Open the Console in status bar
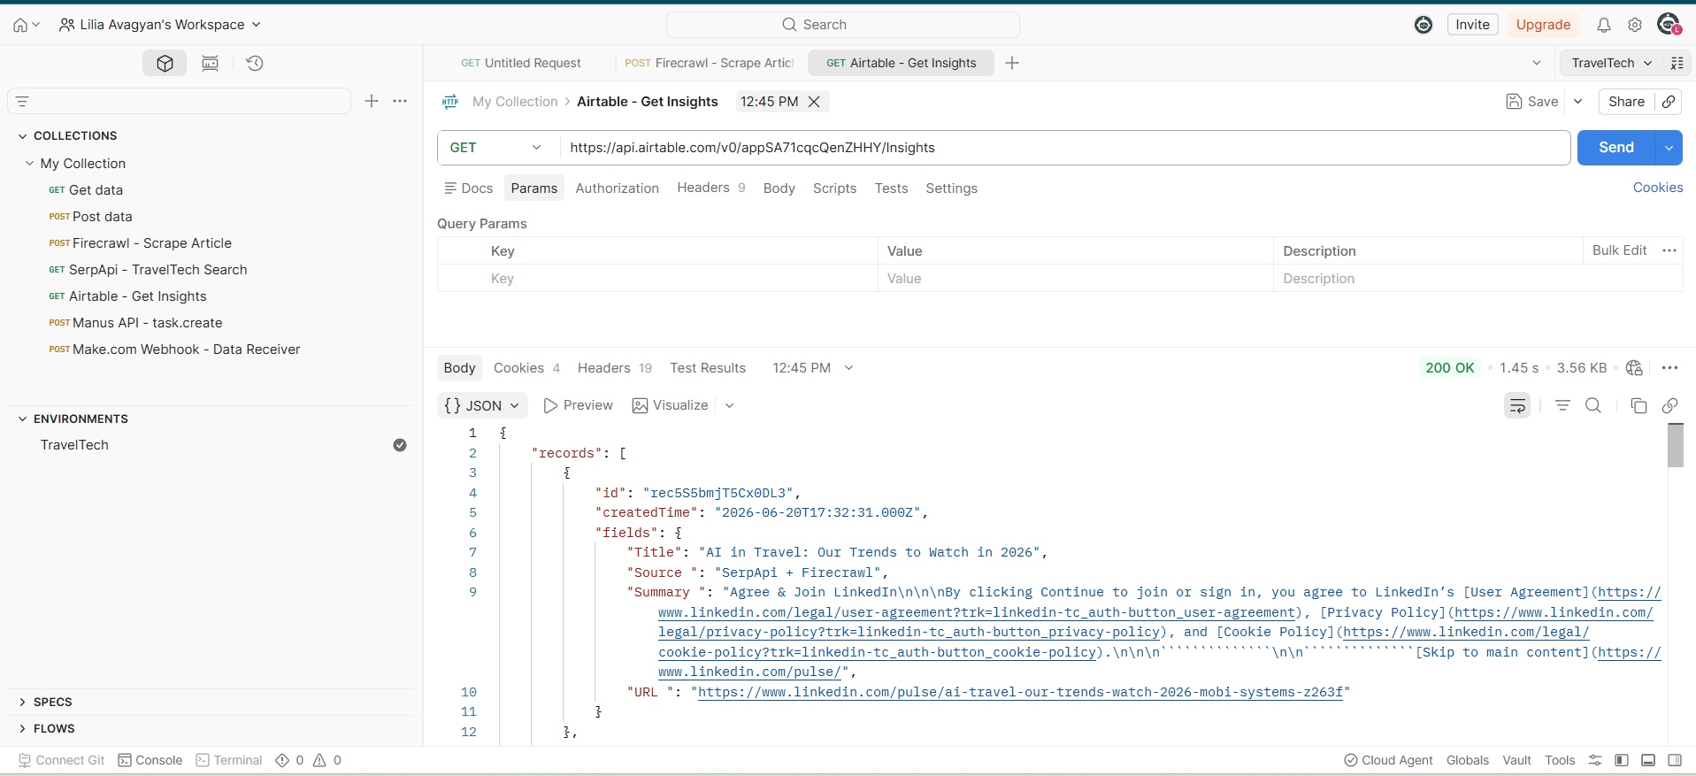This screenshot has height=776, width=1696. 150,760
